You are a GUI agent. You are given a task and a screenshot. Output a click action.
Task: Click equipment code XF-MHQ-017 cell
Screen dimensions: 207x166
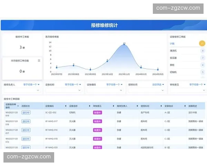[x=51, y=121]
